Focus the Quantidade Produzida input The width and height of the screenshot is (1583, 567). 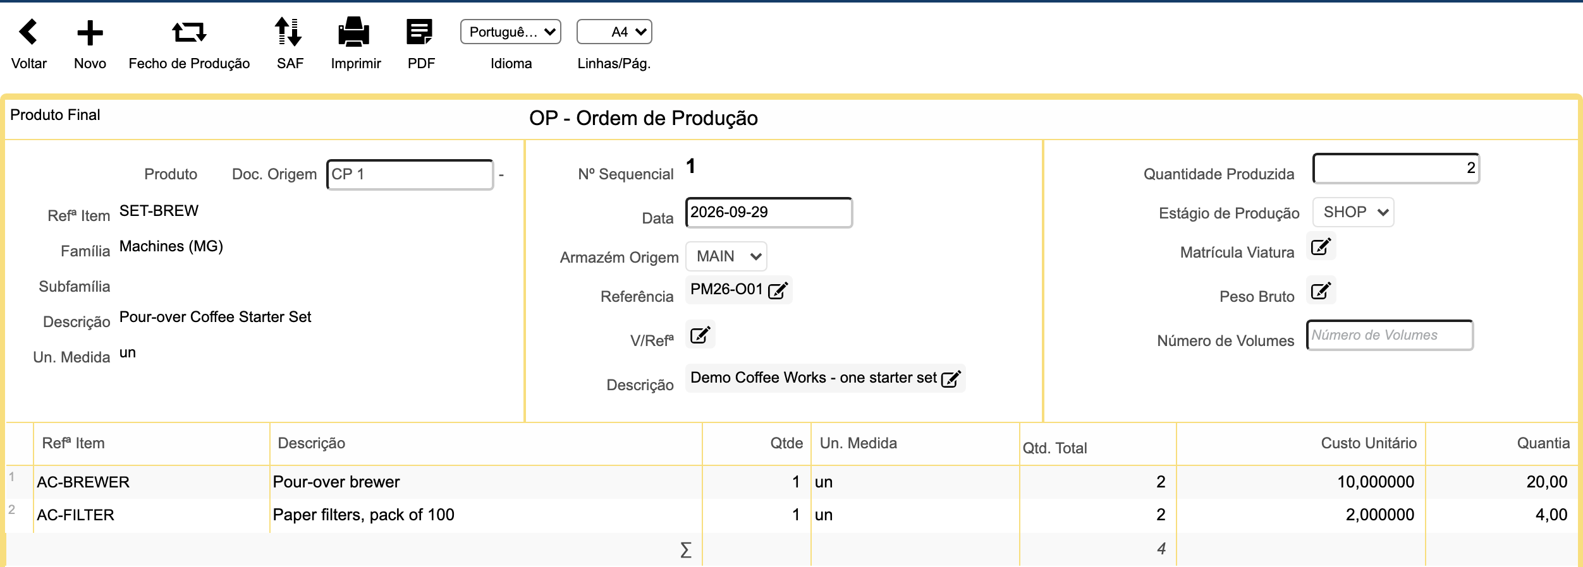pos(1396,168)
